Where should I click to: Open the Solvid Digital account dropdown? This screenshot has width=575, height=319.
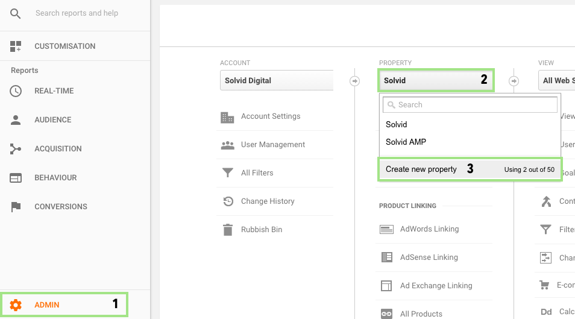(277, 80)
